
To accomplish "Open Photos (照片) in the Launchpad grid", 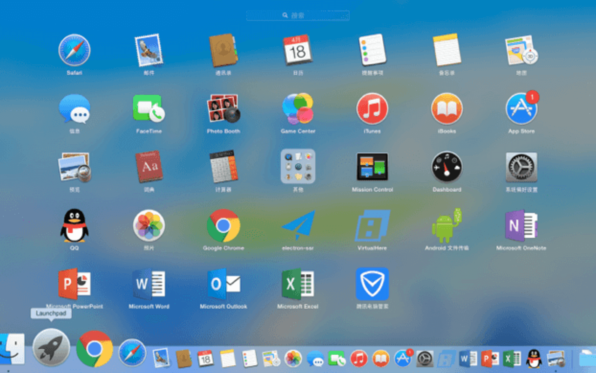I will (149, 225).
